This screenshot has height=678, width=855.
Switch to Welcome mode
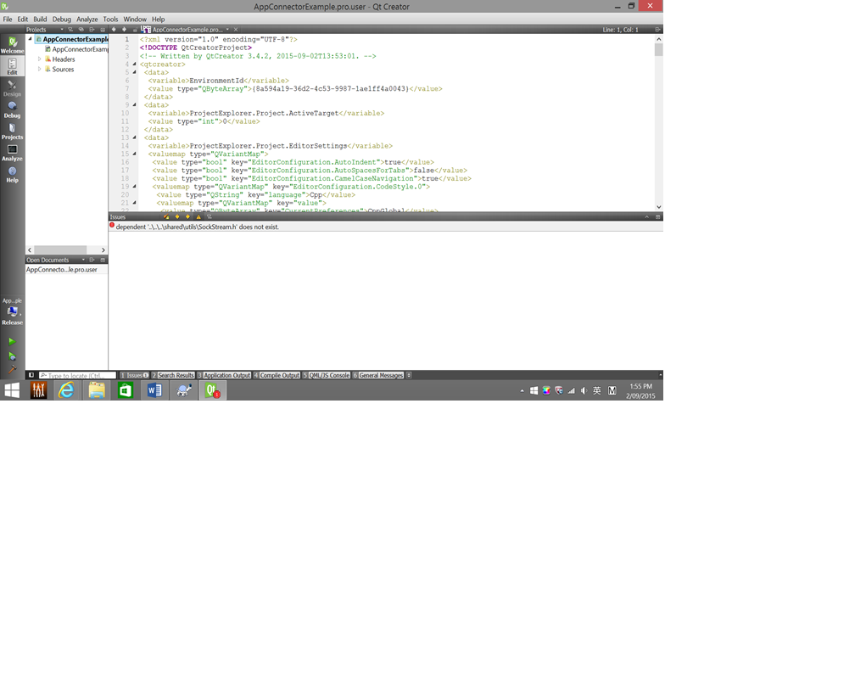click(x=12, y=45)
